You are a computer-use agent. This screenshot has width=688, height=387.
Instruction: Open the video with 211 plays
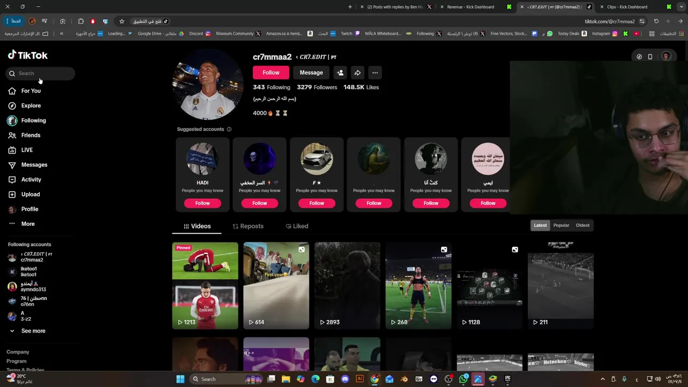click(561, 285)
